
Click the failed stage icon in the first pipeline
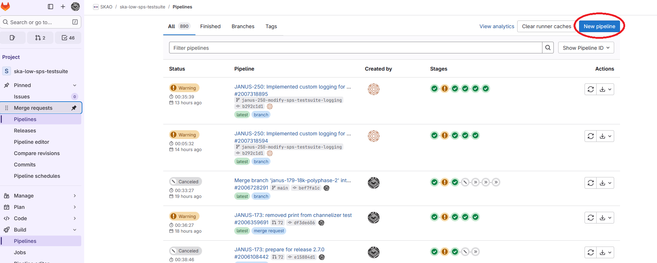tap(444, 89)
